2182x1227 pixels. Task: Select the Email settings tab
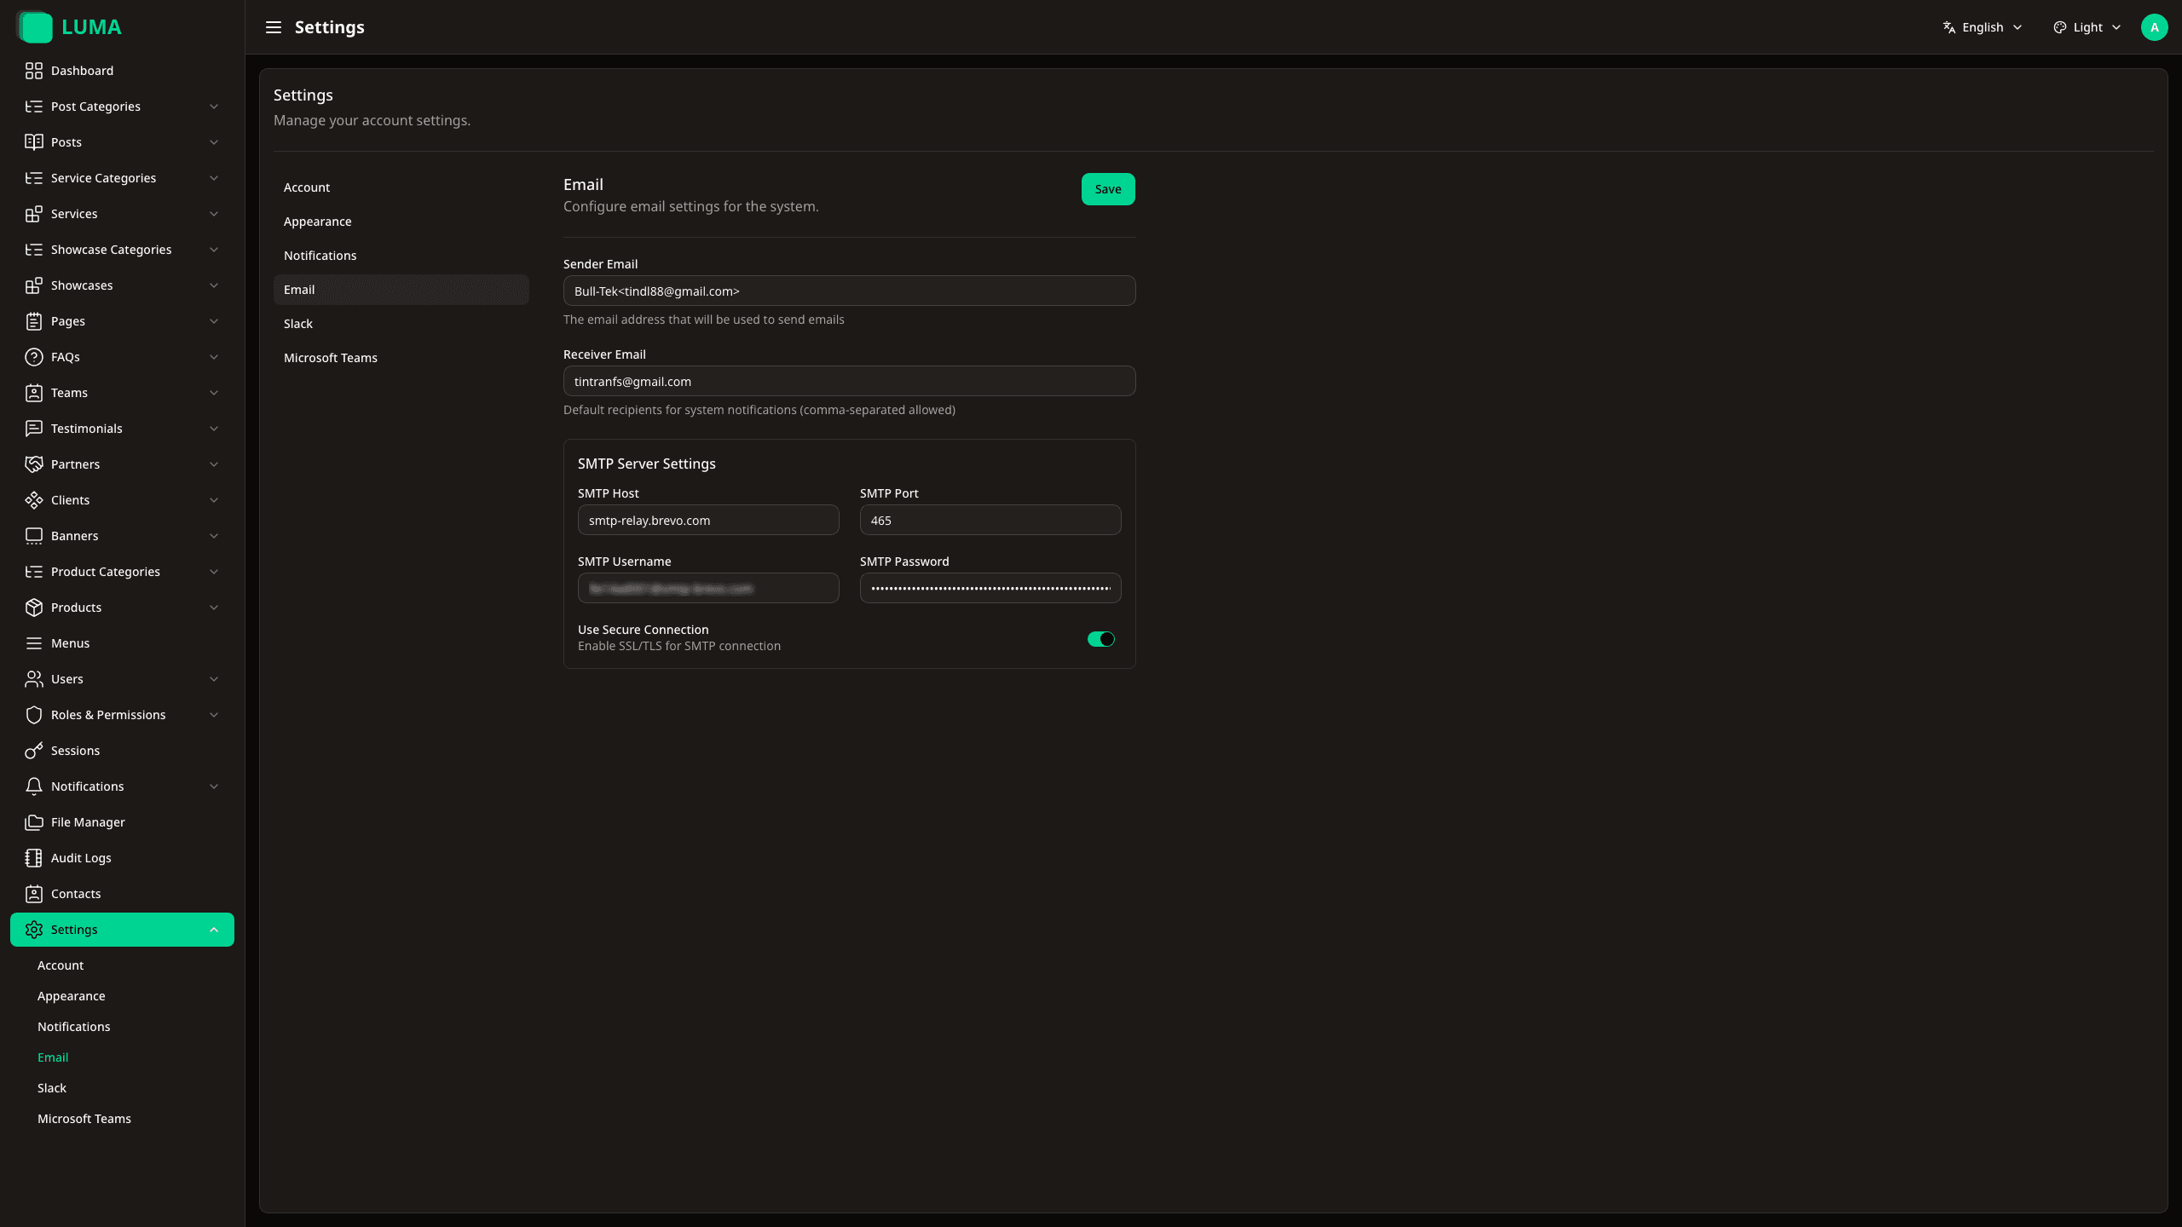[401, 290]
